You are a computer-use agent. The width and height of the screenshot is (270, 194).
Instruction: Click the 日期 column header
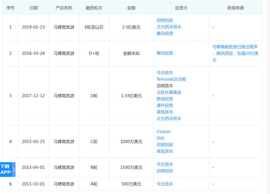point(33,8)
